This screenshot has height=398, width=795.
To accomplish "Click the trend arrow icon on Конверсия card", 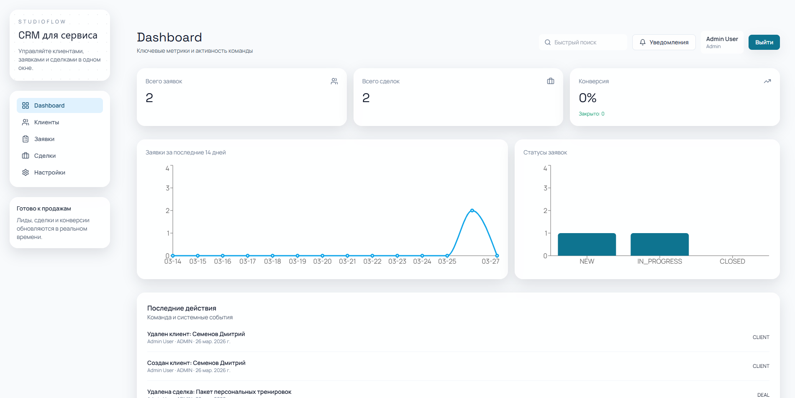I will coord(767,81).
